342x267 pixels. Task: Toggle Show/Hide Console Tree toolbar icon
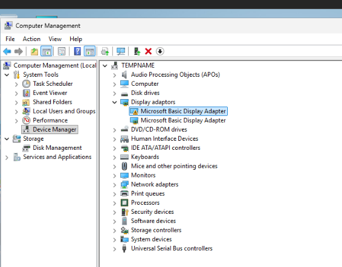point(47,51)
